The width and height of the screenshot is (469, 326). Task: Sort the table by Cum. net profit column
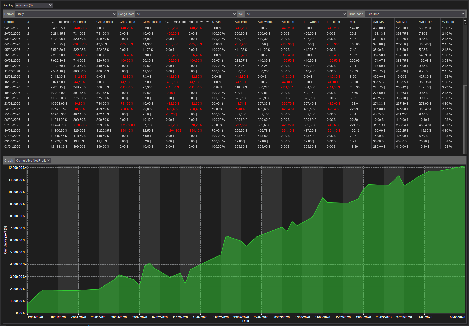60,22
